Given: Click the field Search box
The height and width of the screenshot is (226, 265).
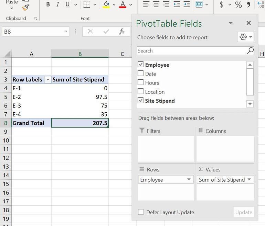Looking at the screenshot, I should [x=191, y=51].
